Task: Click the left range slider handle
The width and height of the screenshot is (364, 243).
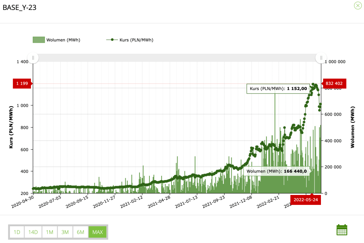Action: 33,58
